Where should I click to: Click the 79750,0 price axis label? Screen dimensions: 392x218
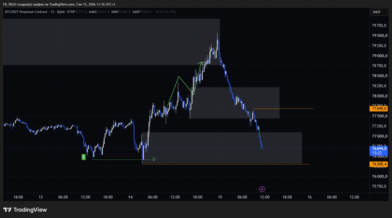[379, 26]
